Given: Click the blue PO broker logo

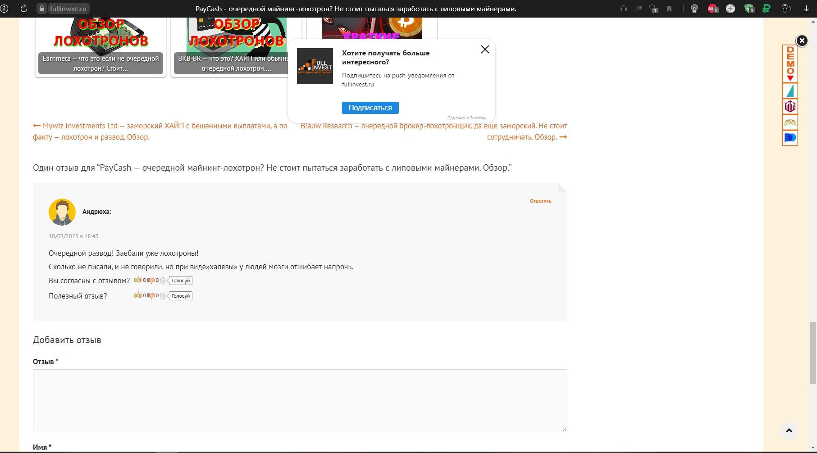Looking at the screenshot, I should 790,138.
